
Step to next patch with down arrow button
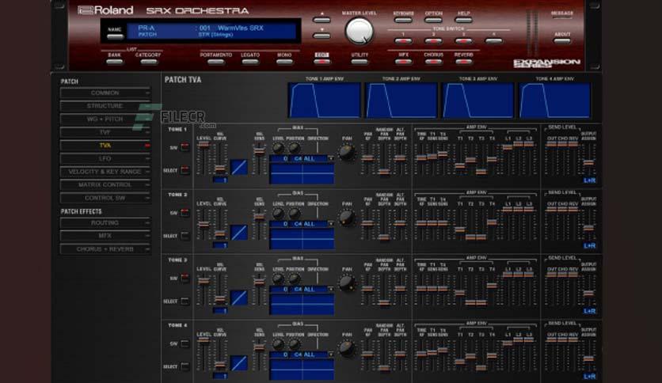pos(321,36)
